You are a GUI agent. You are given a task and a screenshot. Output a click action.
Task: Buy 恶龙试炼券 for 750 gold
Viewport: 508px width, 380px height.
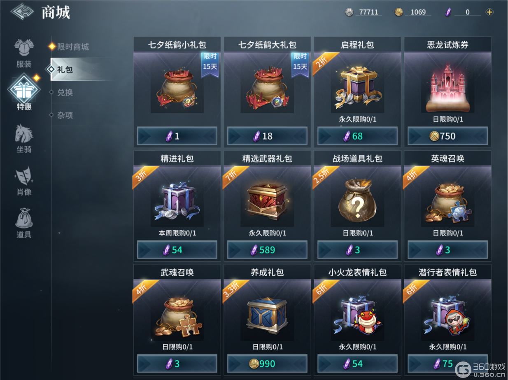point(447,136)
